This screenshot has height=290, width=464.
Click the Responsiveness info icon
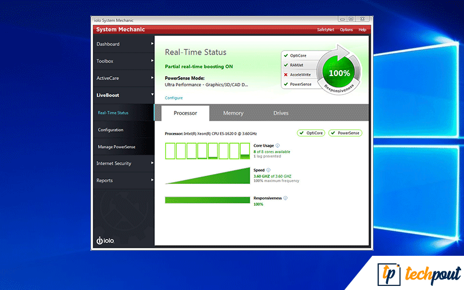285,198
